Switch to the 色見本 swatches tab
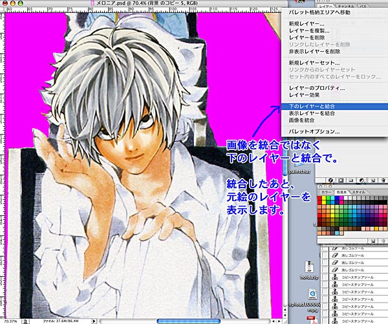 point(341,192)
